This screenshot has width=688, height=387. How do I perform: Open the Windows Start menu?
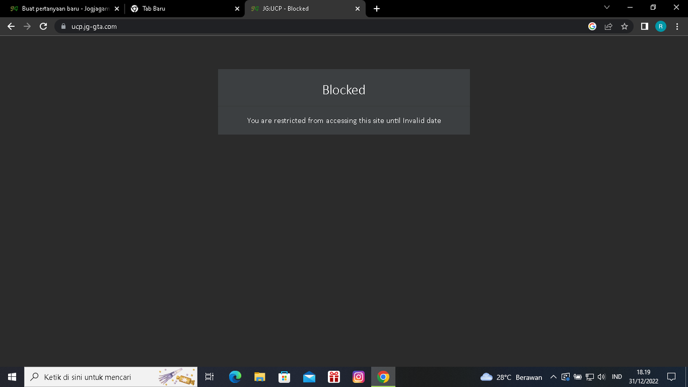point(12,377)
